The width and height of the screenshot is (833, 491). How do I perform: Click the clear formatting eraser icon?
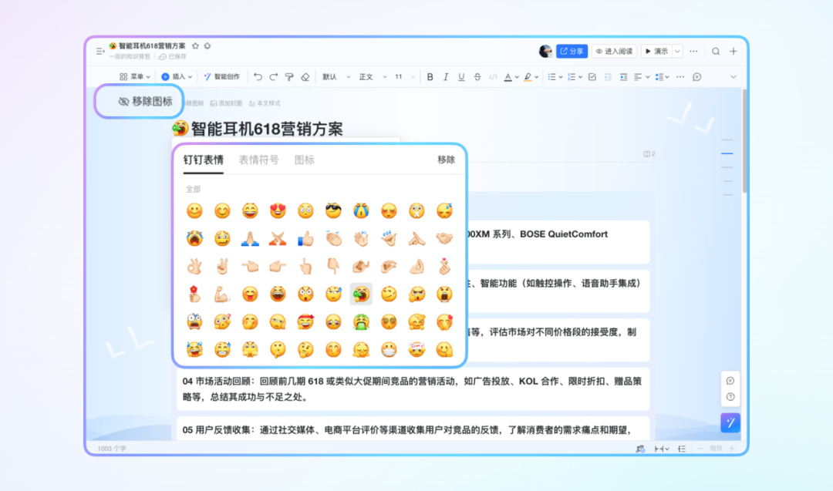[x=305, y=77]
